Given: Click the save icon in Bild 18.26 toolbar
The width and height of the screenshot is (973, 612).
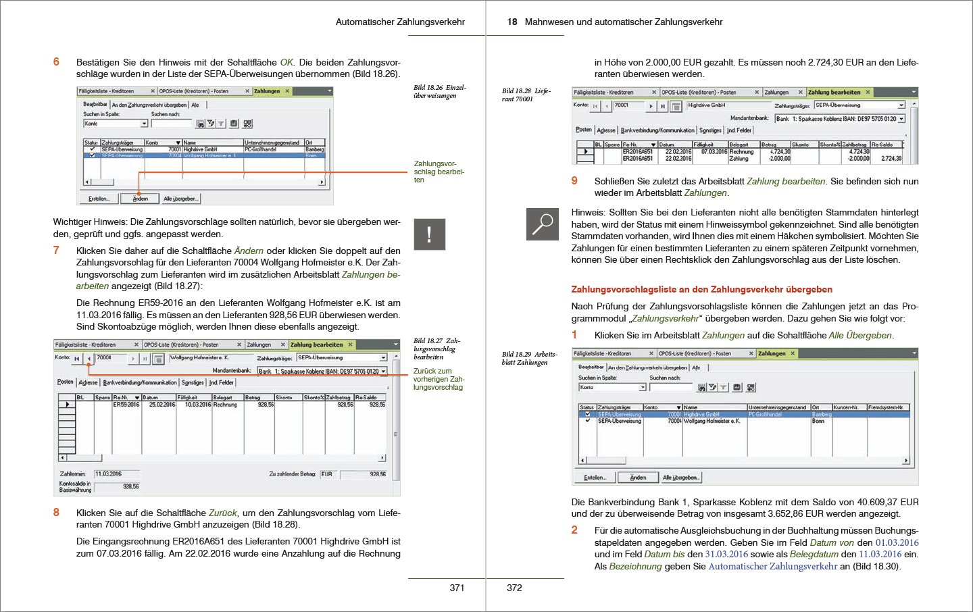Looking at the screenshot, I should [x=234, y=124].
